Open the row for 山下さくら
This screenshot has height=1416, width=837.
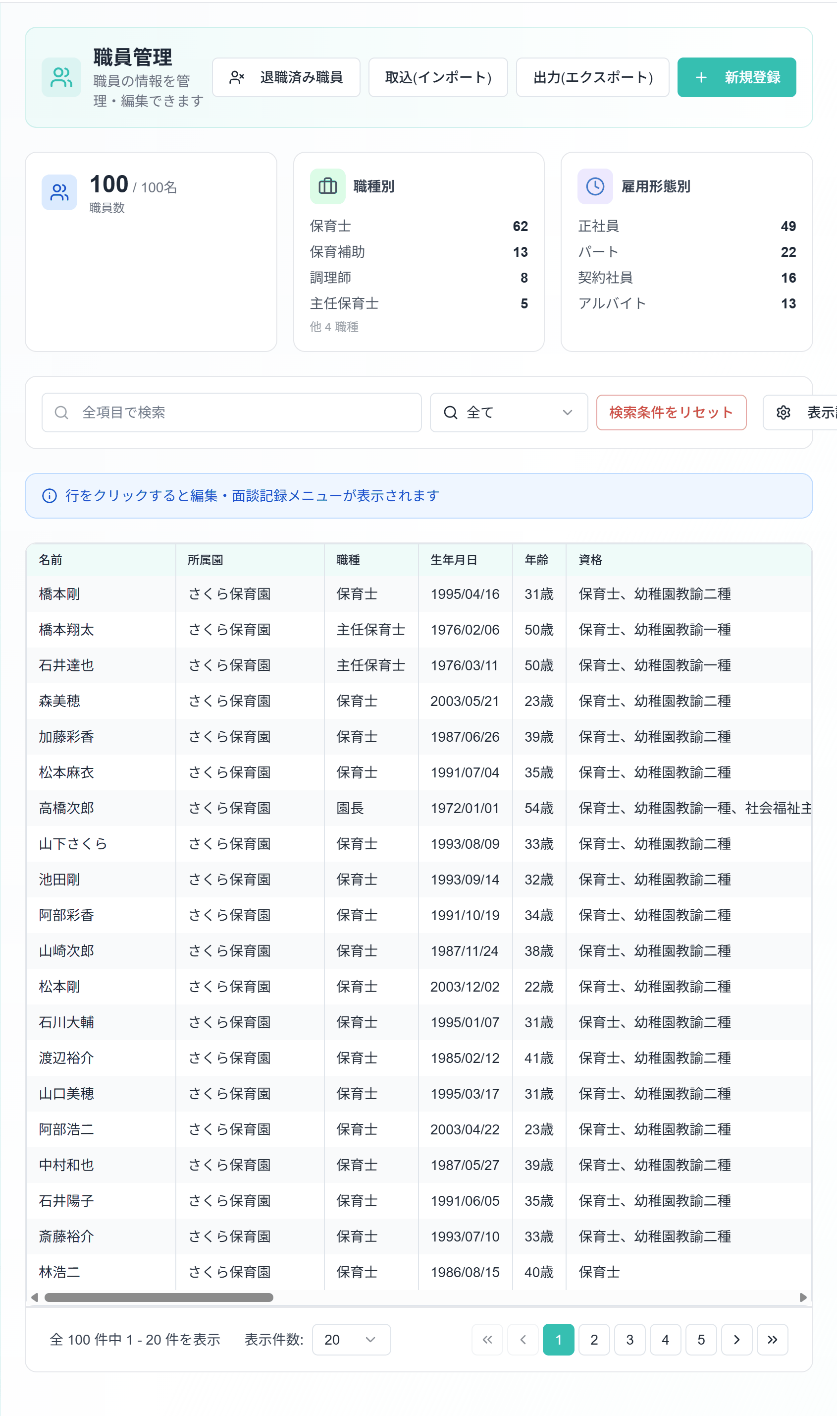418,843
